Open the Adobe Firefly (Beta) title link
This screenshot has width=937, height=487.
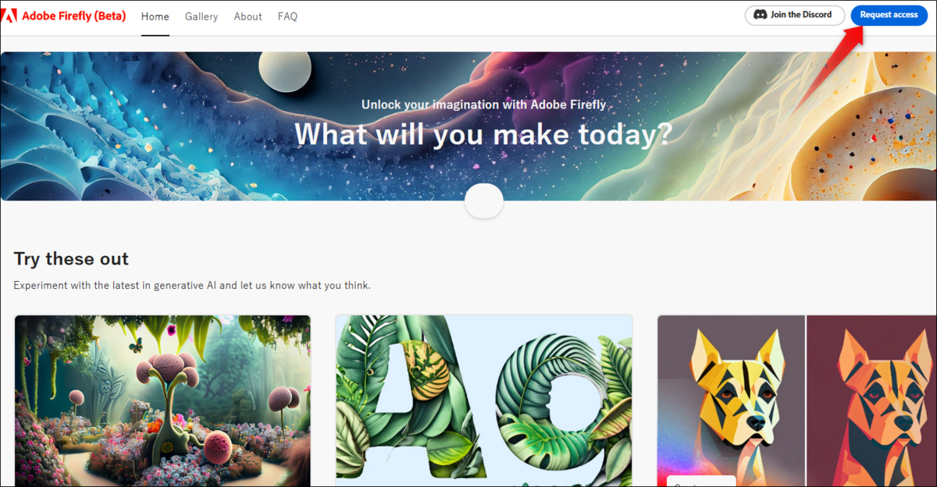pos(73,16)
